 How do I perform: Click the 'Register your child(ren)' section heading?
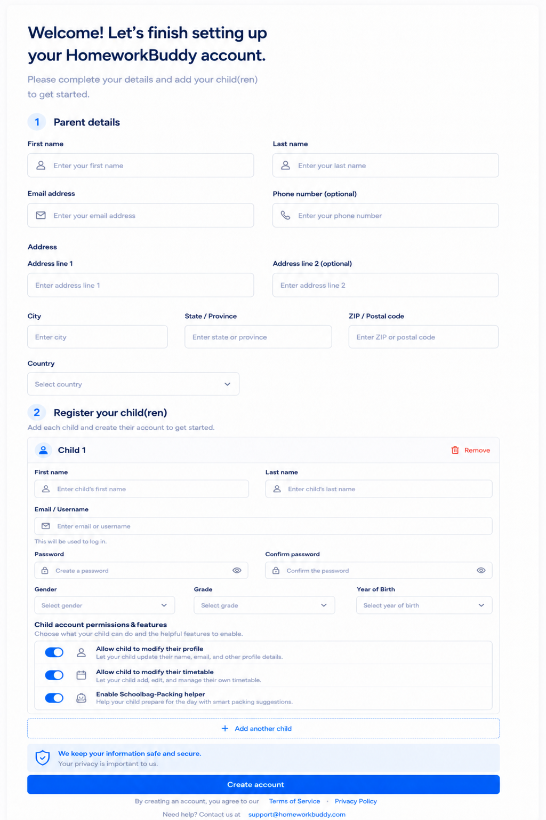tap(110, 413)
